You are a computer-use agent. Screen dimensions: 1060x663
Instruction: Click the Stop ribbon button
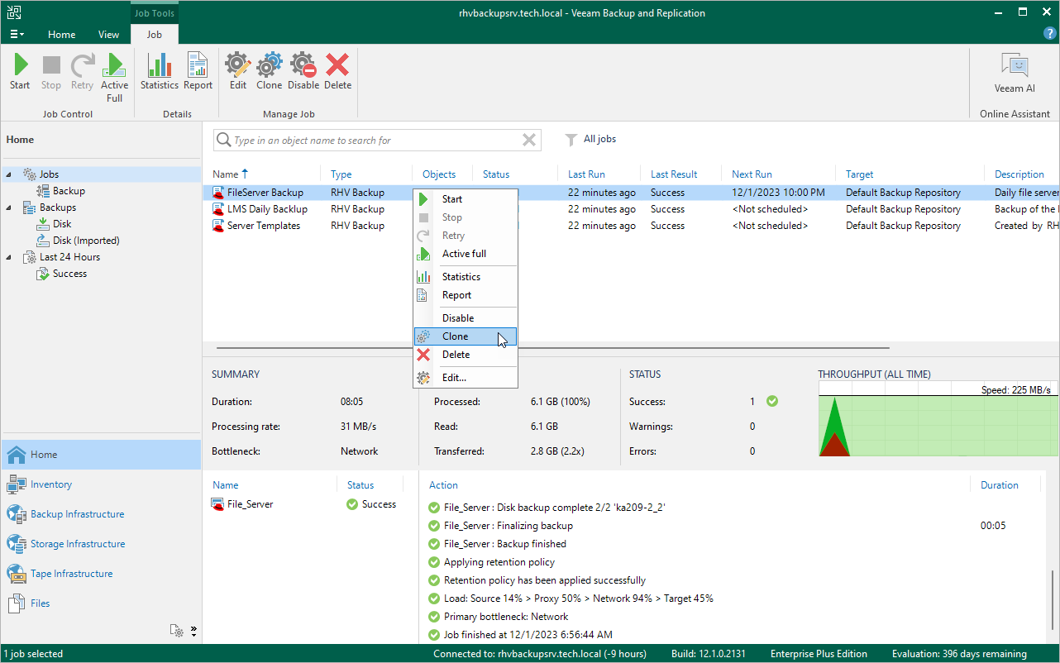51,71
